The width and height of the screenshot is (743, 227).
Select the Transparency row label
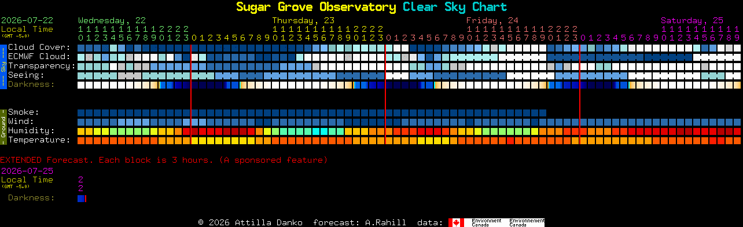coord(42,66)
